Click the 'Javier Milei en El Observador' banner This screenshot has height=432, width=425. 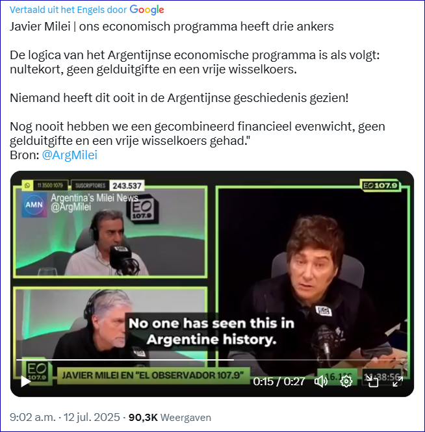(153, 375)
